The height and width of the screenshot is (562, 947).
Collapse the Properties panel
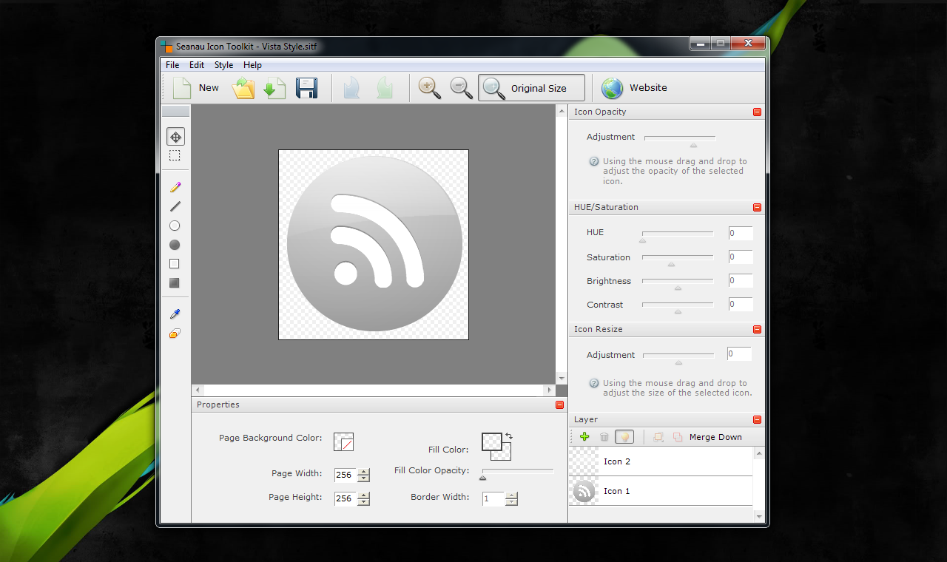click(559, 405)
